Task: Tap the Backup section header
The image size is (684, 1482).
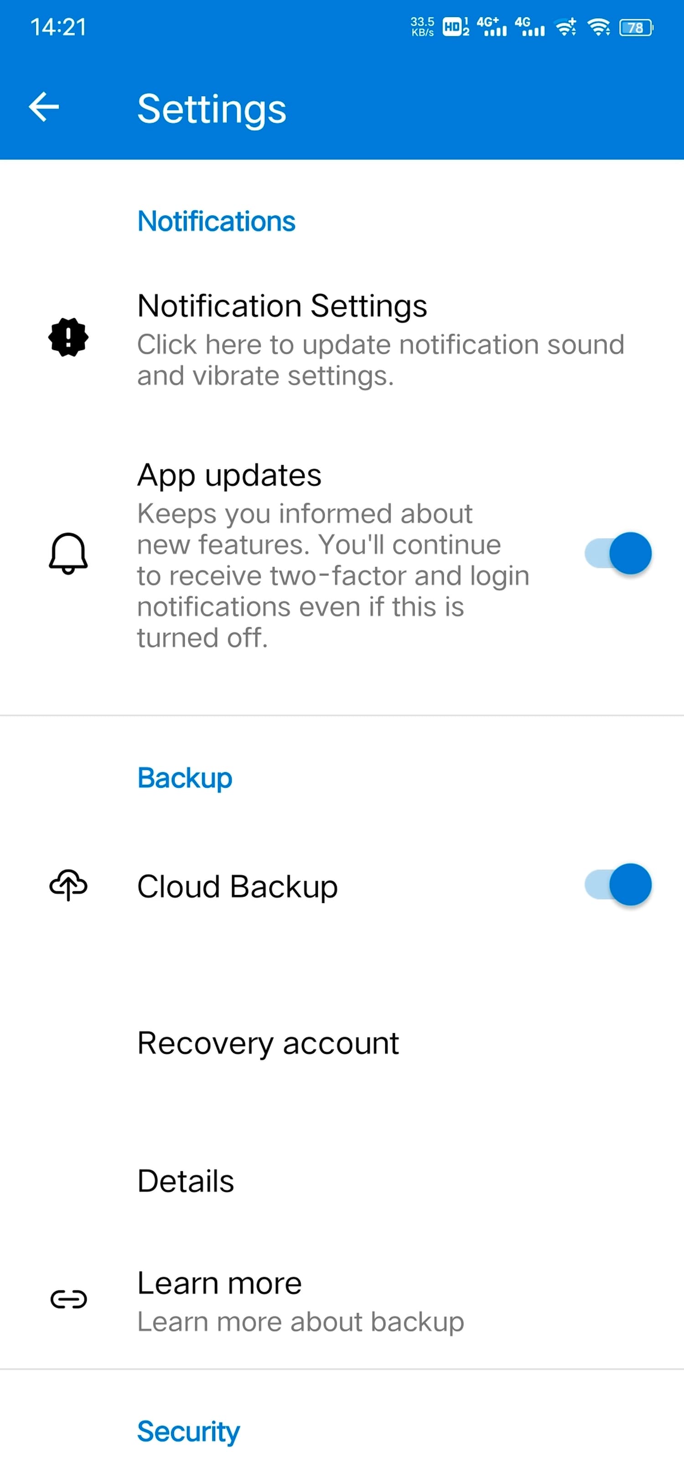Action: click(x=185, y=778)
